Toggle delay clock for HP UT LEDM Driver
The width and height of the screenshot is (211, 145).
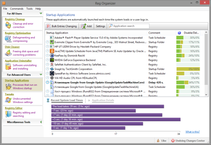coord(47,46)
